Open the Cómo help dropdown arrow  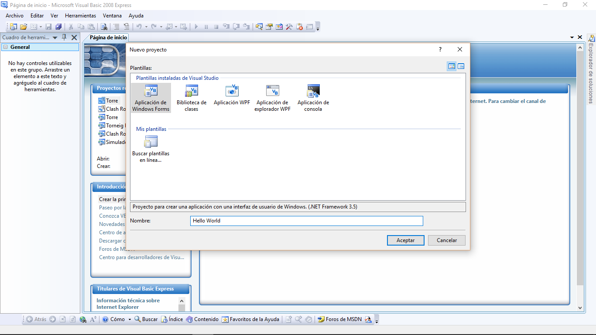tap(130, 319)
